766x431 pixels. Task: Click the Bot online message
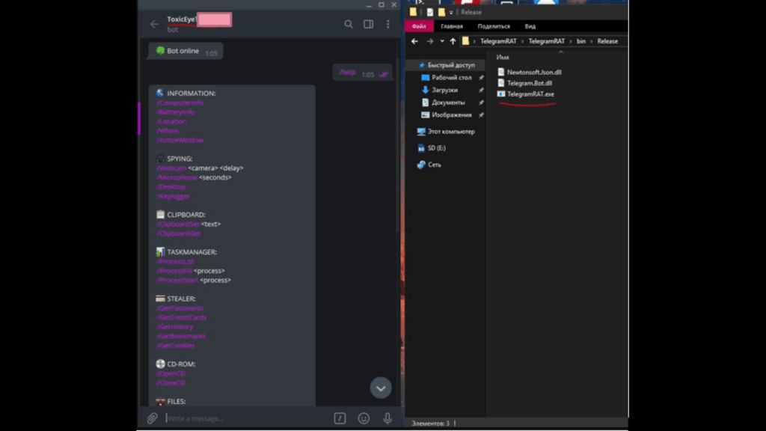pyautogui.click(x=186, y=52)
